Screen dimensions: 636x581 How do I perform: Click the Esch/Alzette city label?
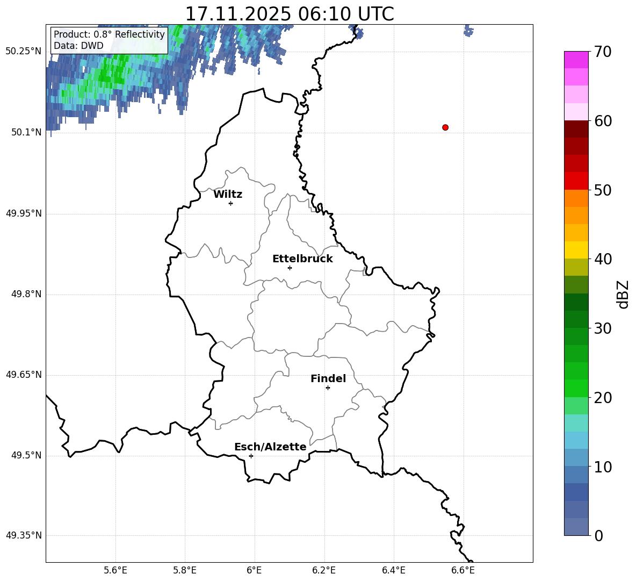270,447
